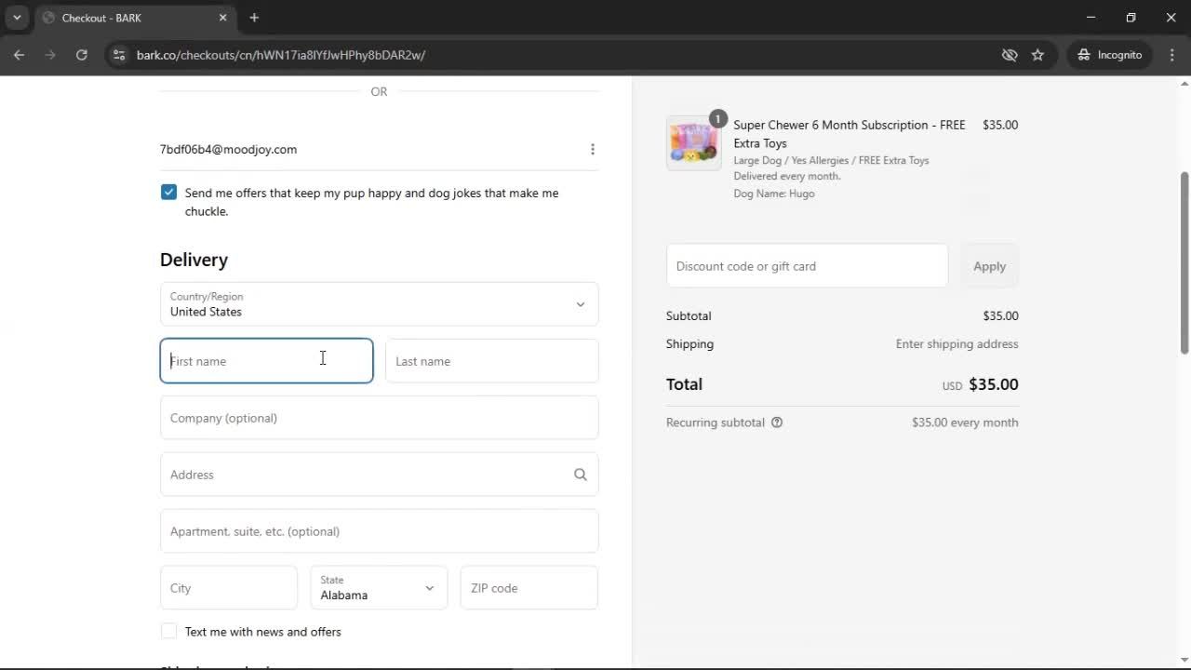Reload the checkout page
This screenshot has width=1191, height=670.
(82, 55)
